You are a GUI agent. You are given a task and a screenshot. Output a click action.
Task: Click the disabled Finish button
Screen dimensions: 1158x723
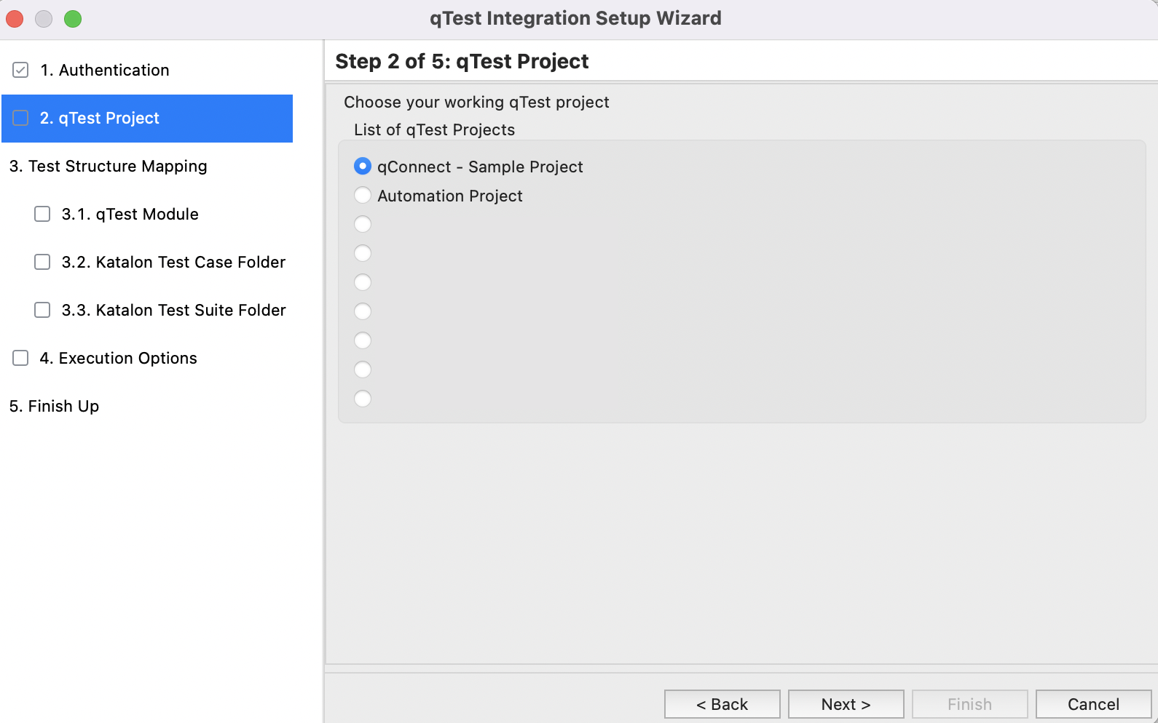pos(969,703)
